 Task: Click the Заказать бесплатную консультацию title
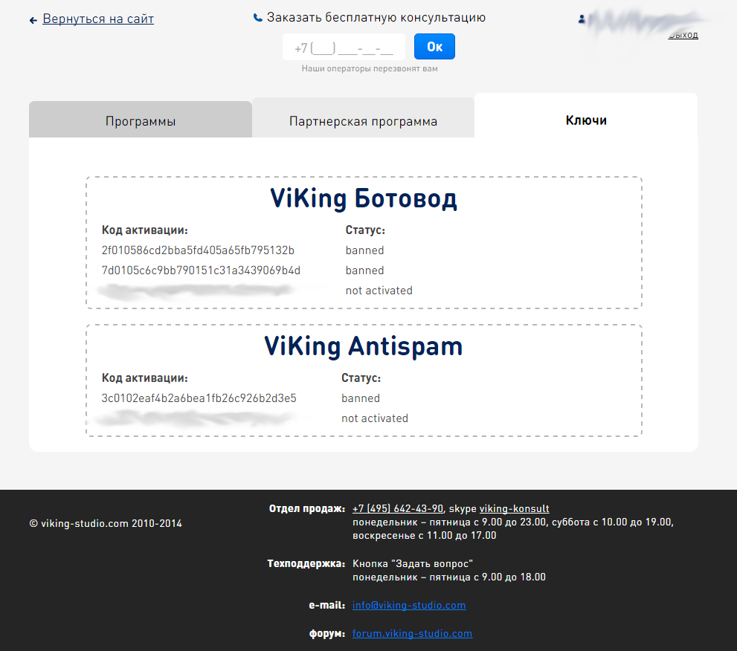pos(376,18)
